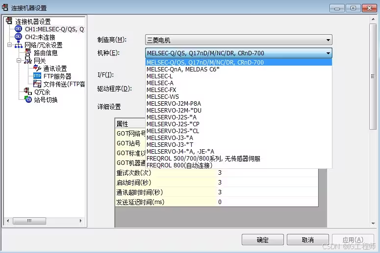Click the CH1 channel icon in the tree
This screenshot has width=380, height=253.
coord(19,29)
